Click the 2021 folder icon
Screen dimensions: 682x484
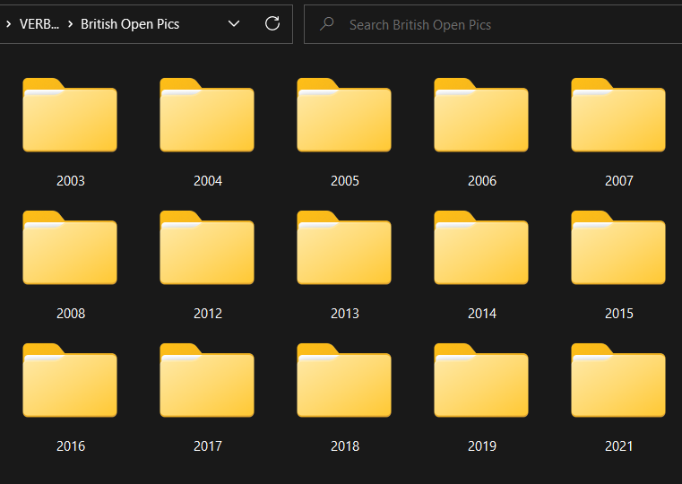[x=618, y=380]
